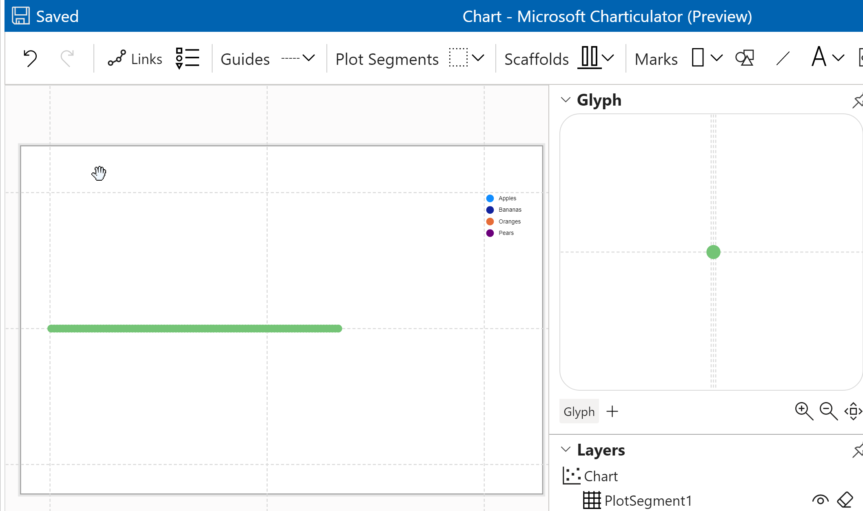This screenshot has width=863, height=511.
Task: Select Chart in the Layers list
Action: [601, 476]
